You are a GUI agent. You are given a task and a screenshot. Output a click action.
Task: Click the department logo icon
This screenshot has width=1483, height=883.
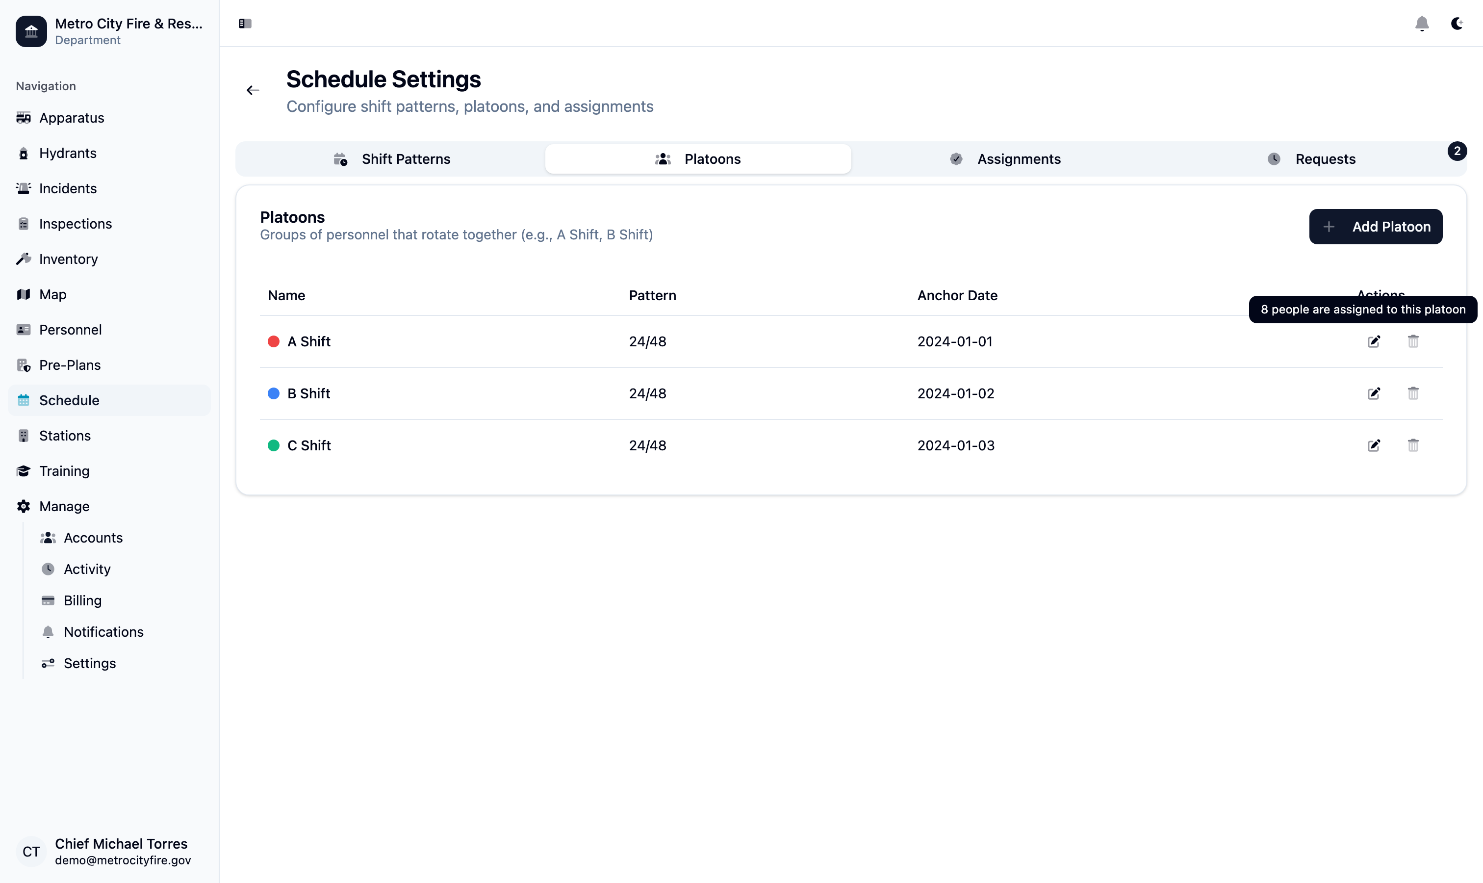pyautogui.click(x=31, y=31)
